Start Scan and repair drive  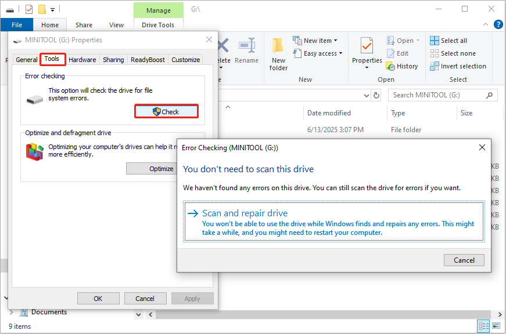click(334, 222)
